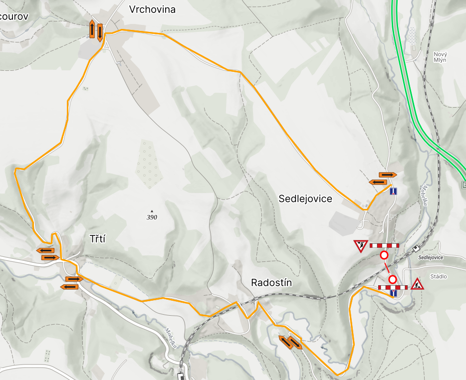The image size is (466, 380).
Task: Click the lower left-pointing arrow sign south of Třtí
Action: 69,287
